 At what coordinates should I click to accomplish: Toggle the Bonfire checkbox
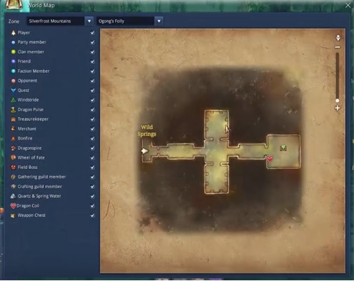point(93,139)
